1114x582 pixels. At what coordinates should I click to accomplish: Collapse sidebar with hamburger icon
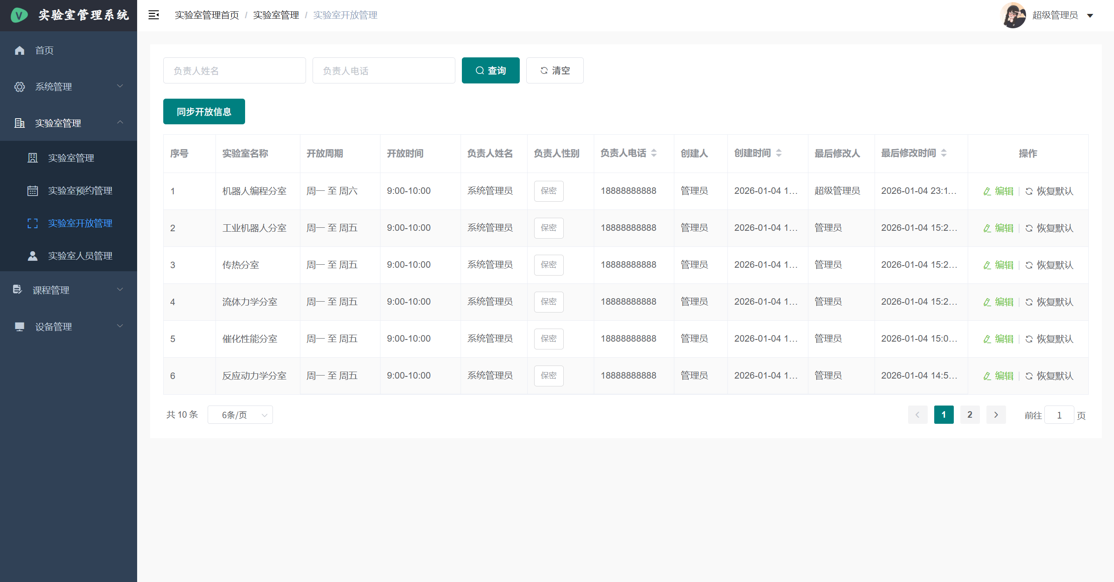pyautogui.click(x=154, y=15)
